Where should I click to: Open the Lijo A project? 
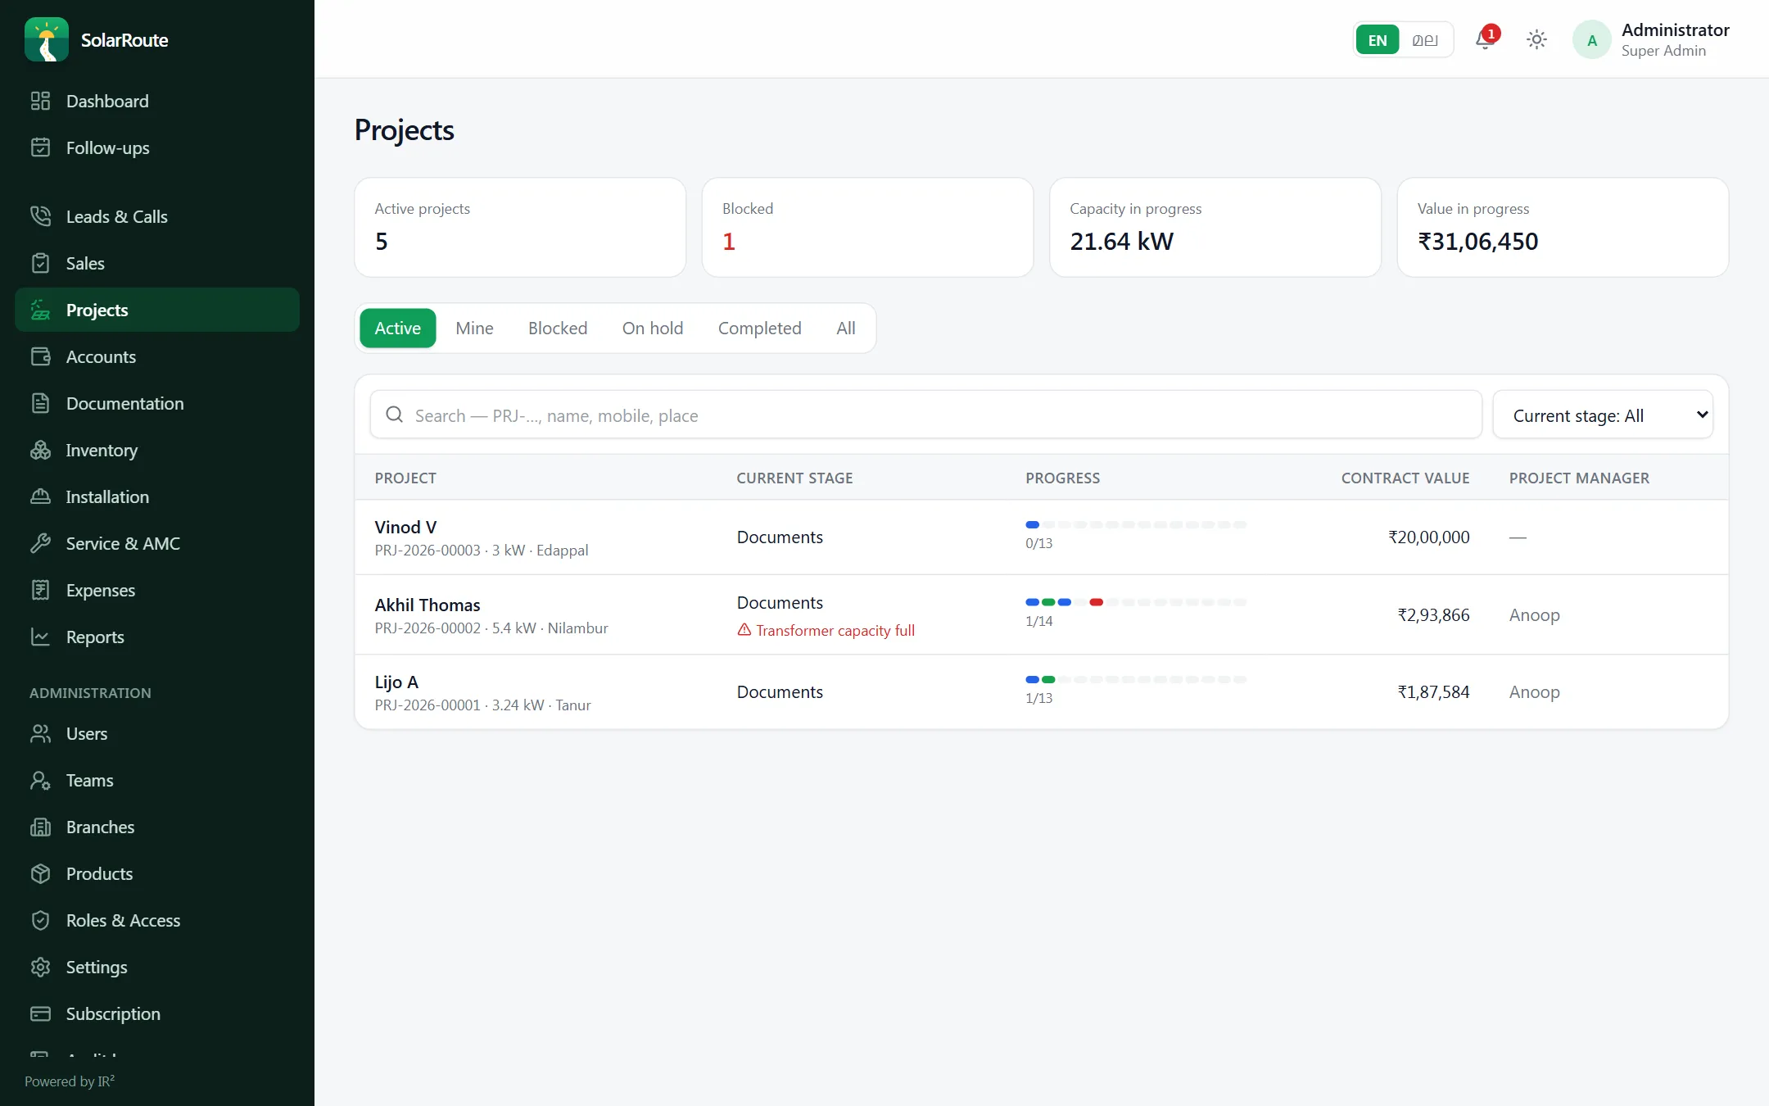click(x=1041, y=692)
